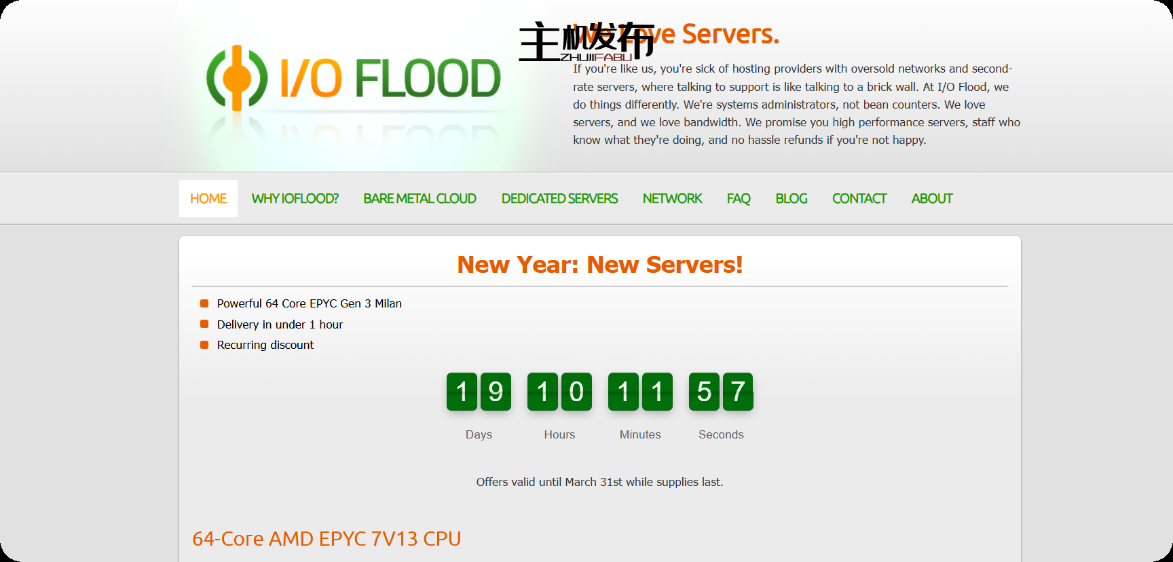Open the NETWORK page
Screen dimensions: 1173x562
click(672, 199)
